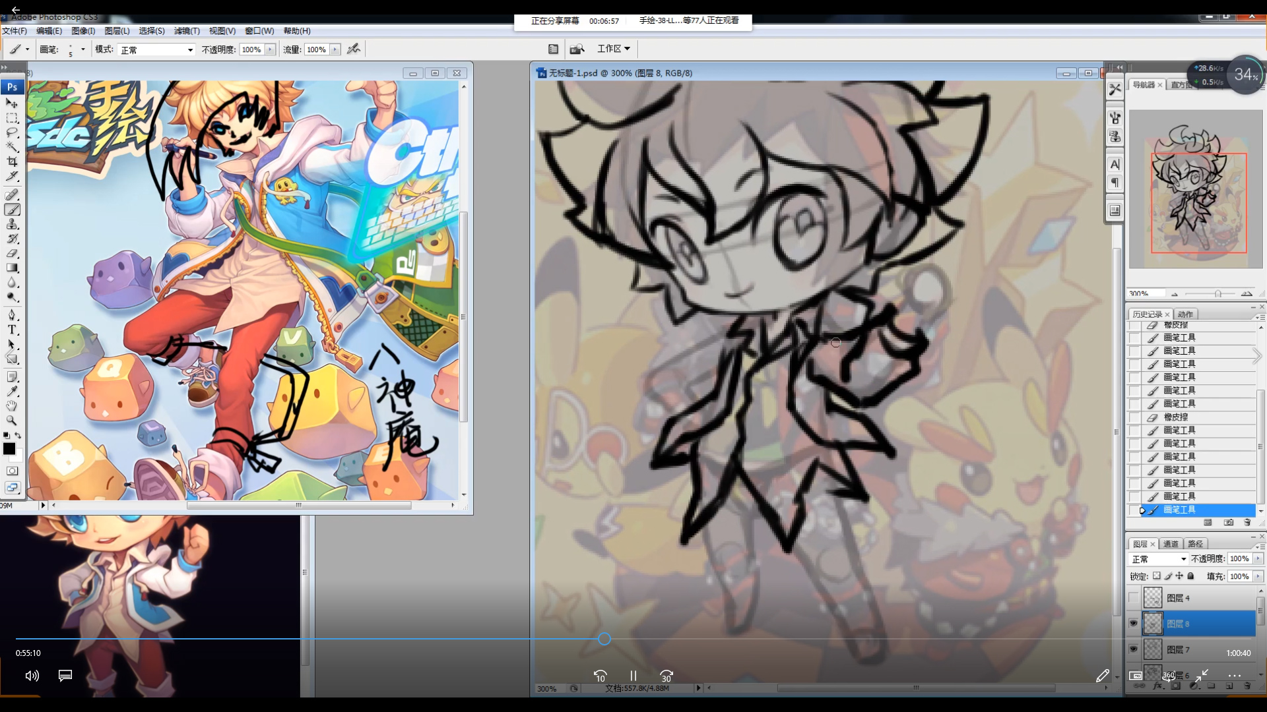Open layer blend mode 正常 dropdown

[1159, 559]
